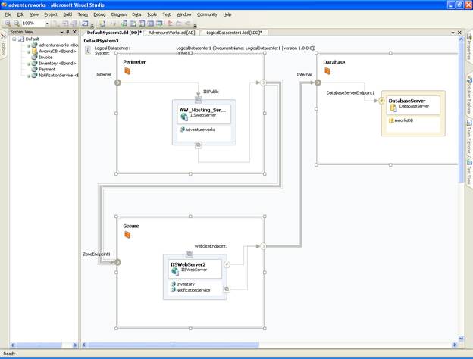The width and height of the screenshot is (473, 359).
Task: Click System View scrollbar right arrow
Action: pos(75,345)
